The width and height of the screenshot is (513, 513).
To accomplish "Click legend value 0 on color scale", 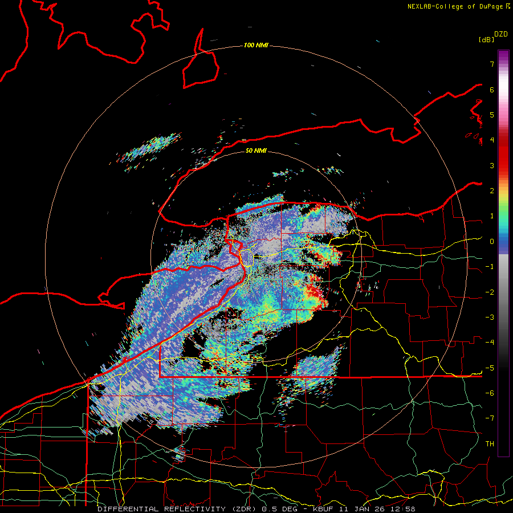I will [x=492, y=242].
